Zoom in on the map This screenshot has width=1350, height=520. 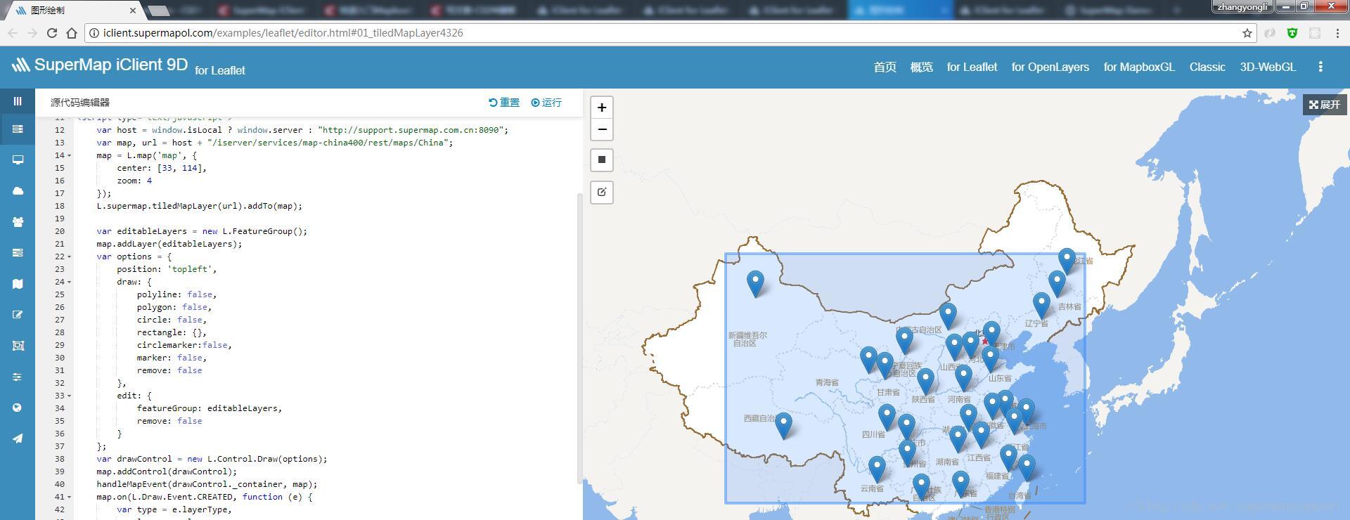point(602,108)
